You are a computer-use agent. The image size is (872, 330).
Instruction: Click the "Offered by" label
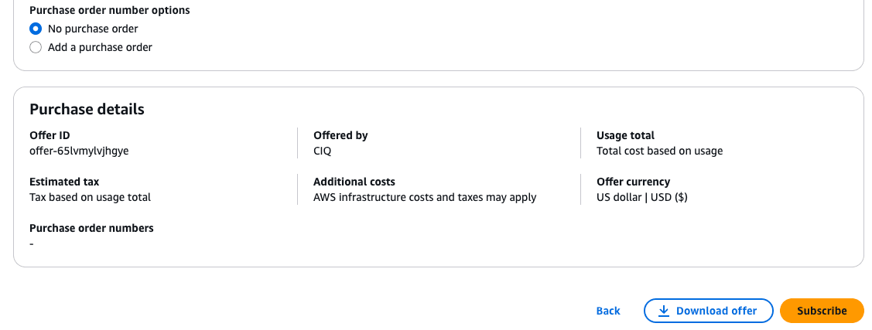(340, 135)
